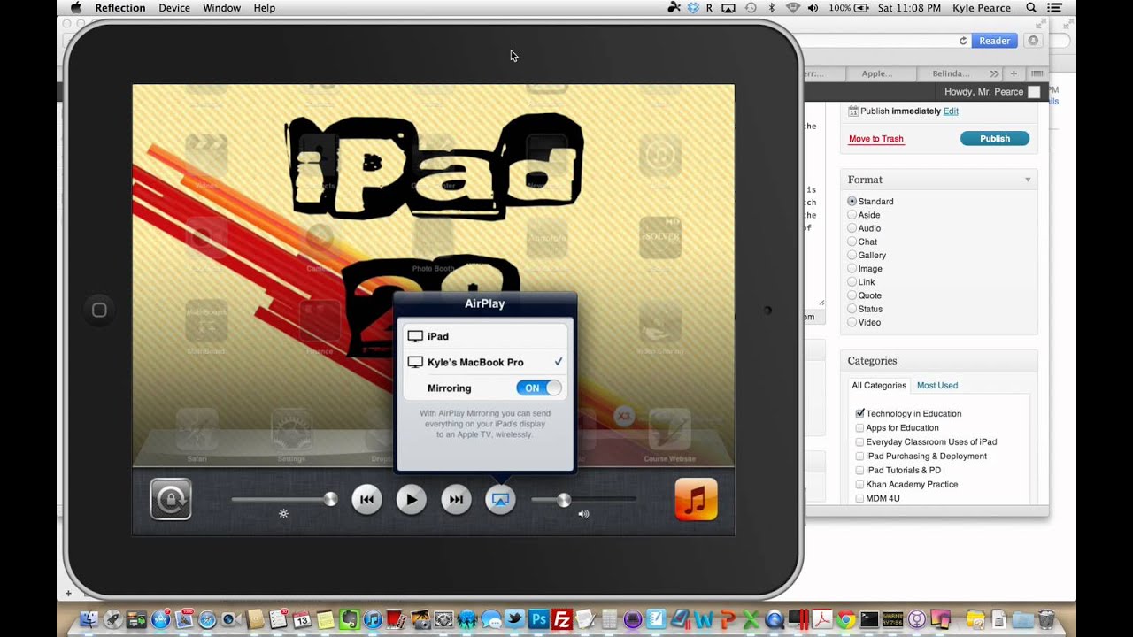Open Photoshop from the dock
This screenshot has width=1133, height=637.
pos(538,619)
